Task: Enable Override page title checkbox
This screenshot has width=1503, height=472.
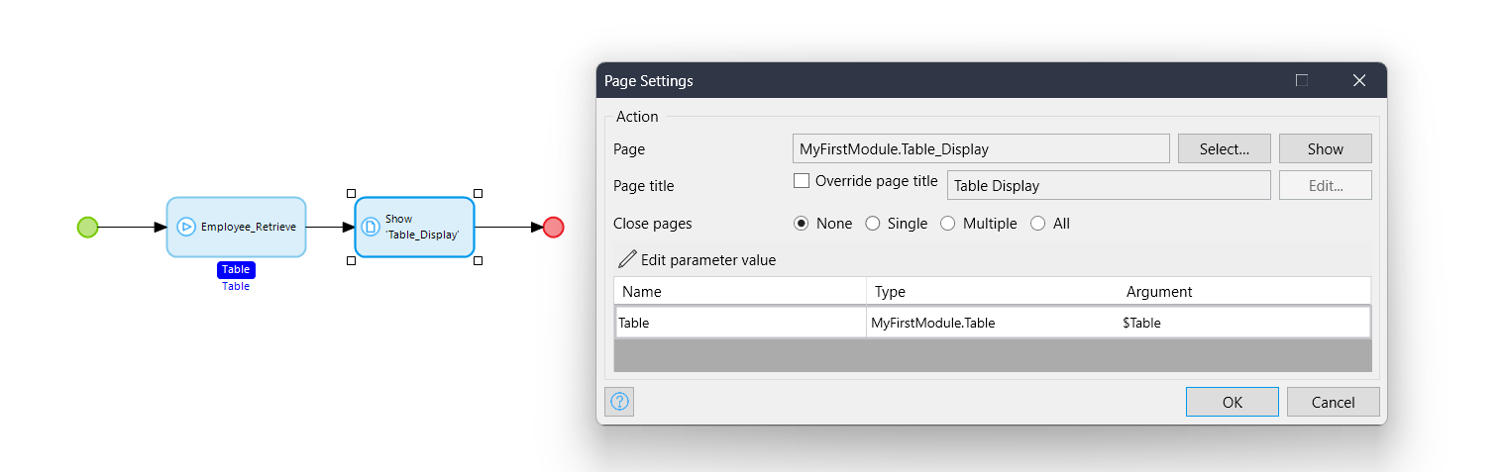Action: 803,182
